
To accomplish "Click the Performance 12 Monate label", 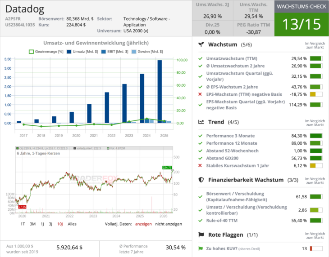I will (x=232, y=143).
